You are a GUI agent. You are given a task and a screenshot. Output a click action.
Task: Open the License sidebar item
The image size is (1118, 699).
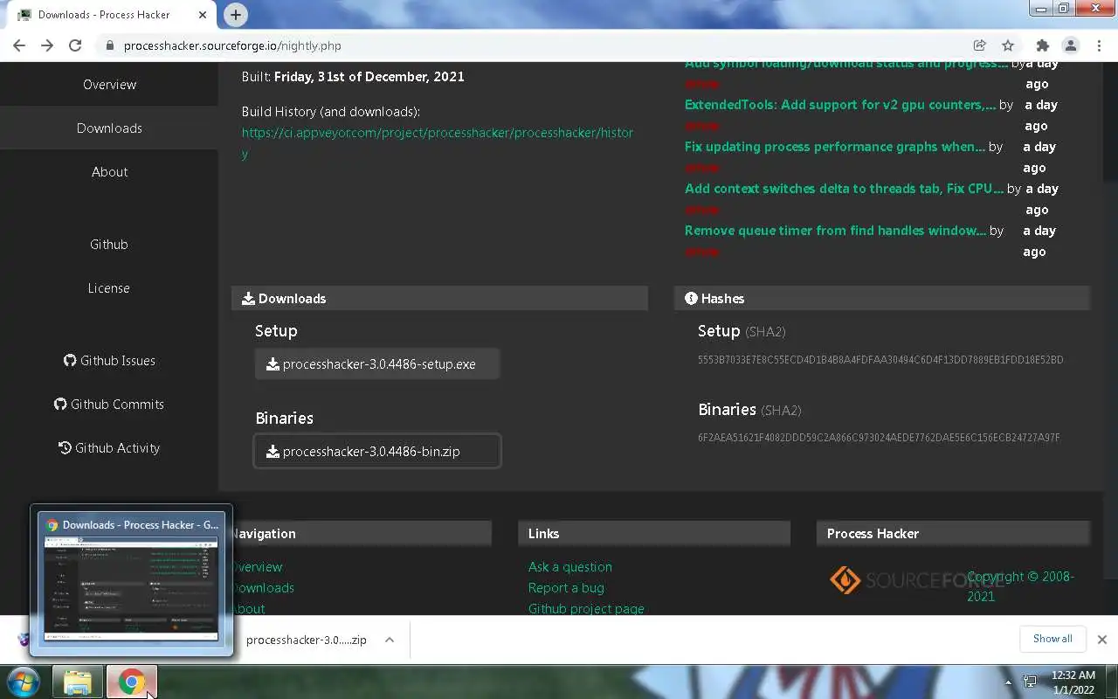[109, 288]
